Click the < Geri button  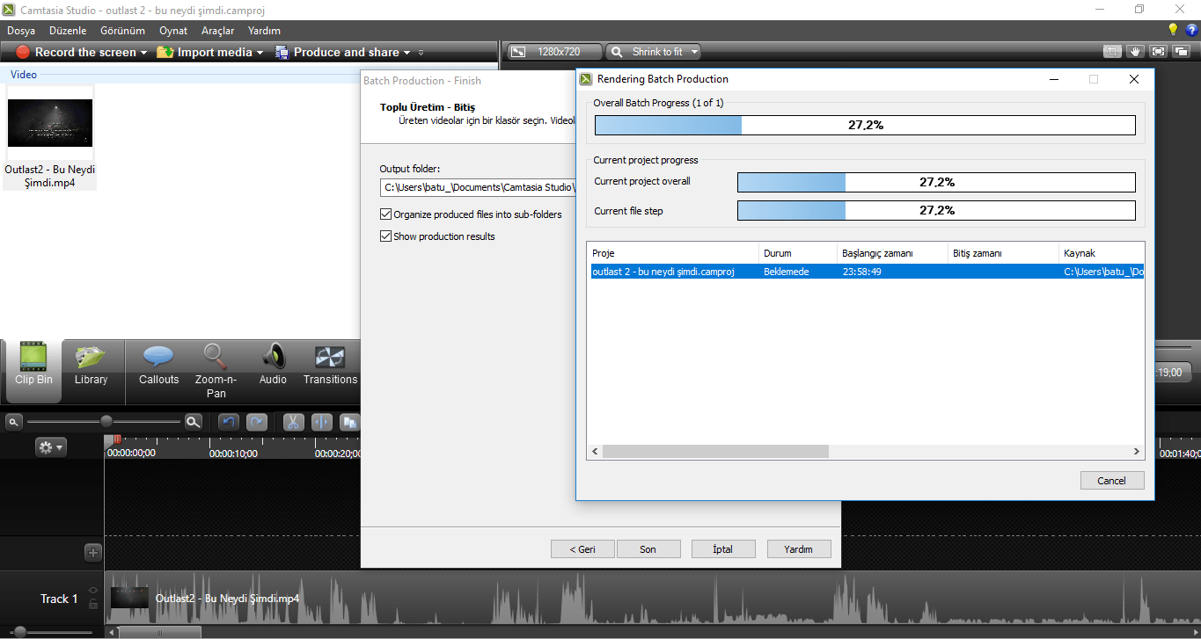(x=582, y=548)
